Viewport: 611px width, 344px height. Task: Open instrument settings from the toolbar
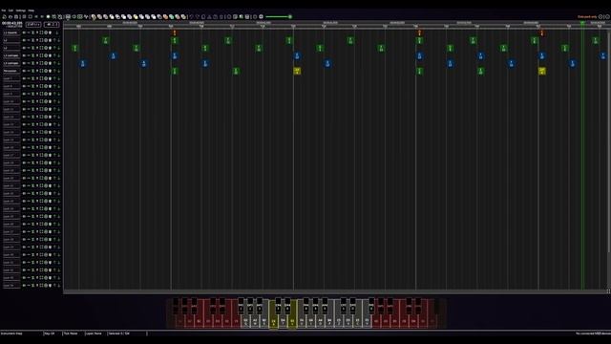(x=242, y=17)
